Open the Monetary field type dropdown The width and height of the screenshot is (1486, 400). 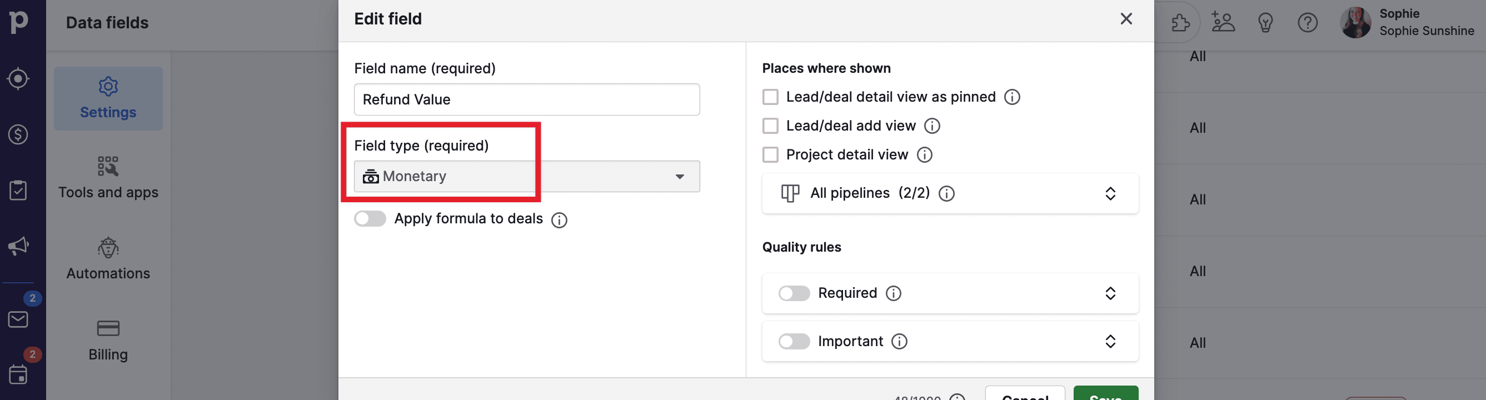click(x=526, y=176)
